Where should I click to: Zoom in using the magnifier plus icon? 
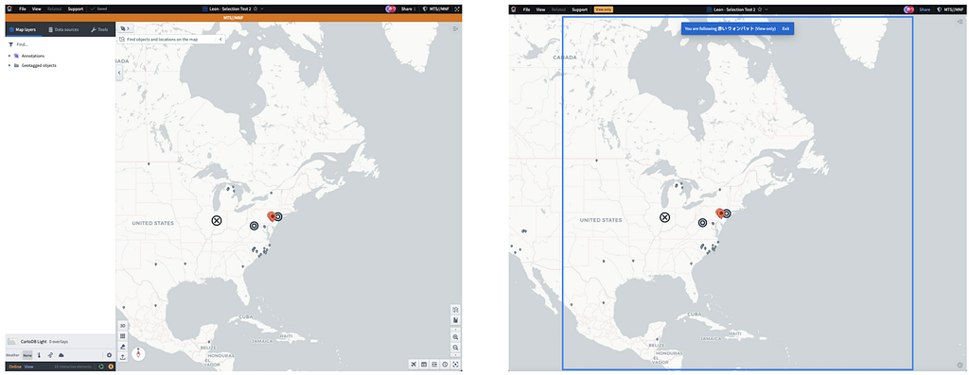click(x=455, y=337)
